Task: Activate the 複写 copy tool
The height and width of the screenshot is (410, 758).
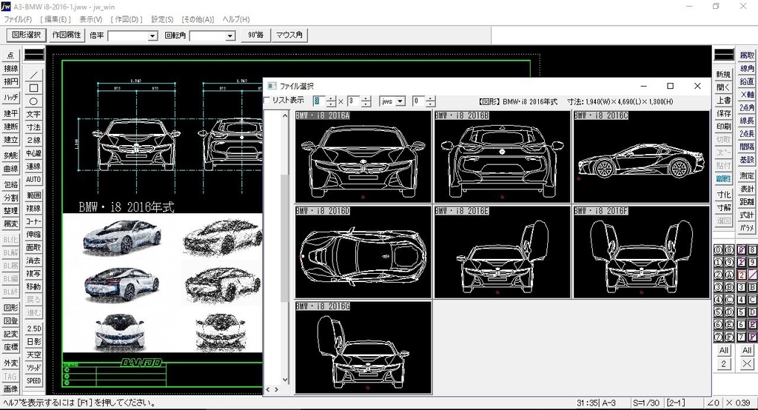Action: pyautogui.click(x=33, y=274)
